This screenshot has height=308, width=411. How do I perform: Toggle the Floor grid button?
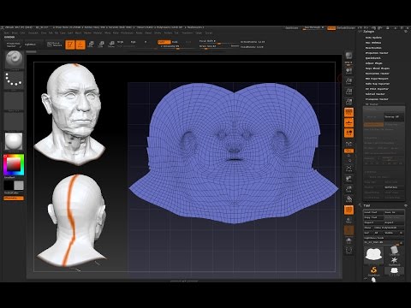pyautogui.click(x=348, y=122)
